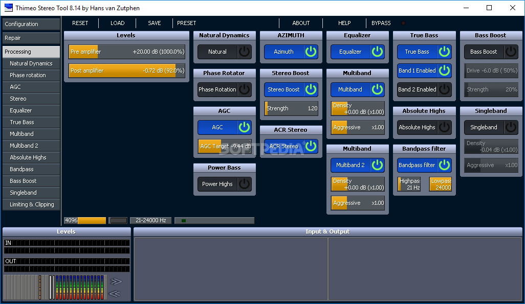Toggle the Stereo Boost power icon
Image resolution: width=525 pixels, height=304 pixels.
[x=311, y=89]
